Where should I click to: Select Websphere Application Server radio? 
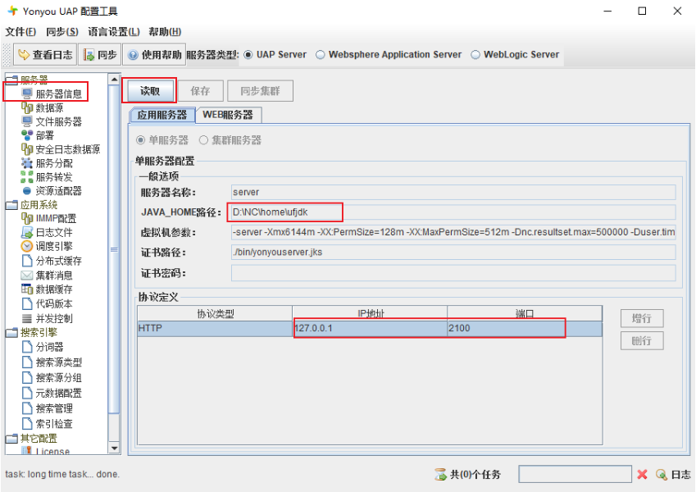click(320, 55)
